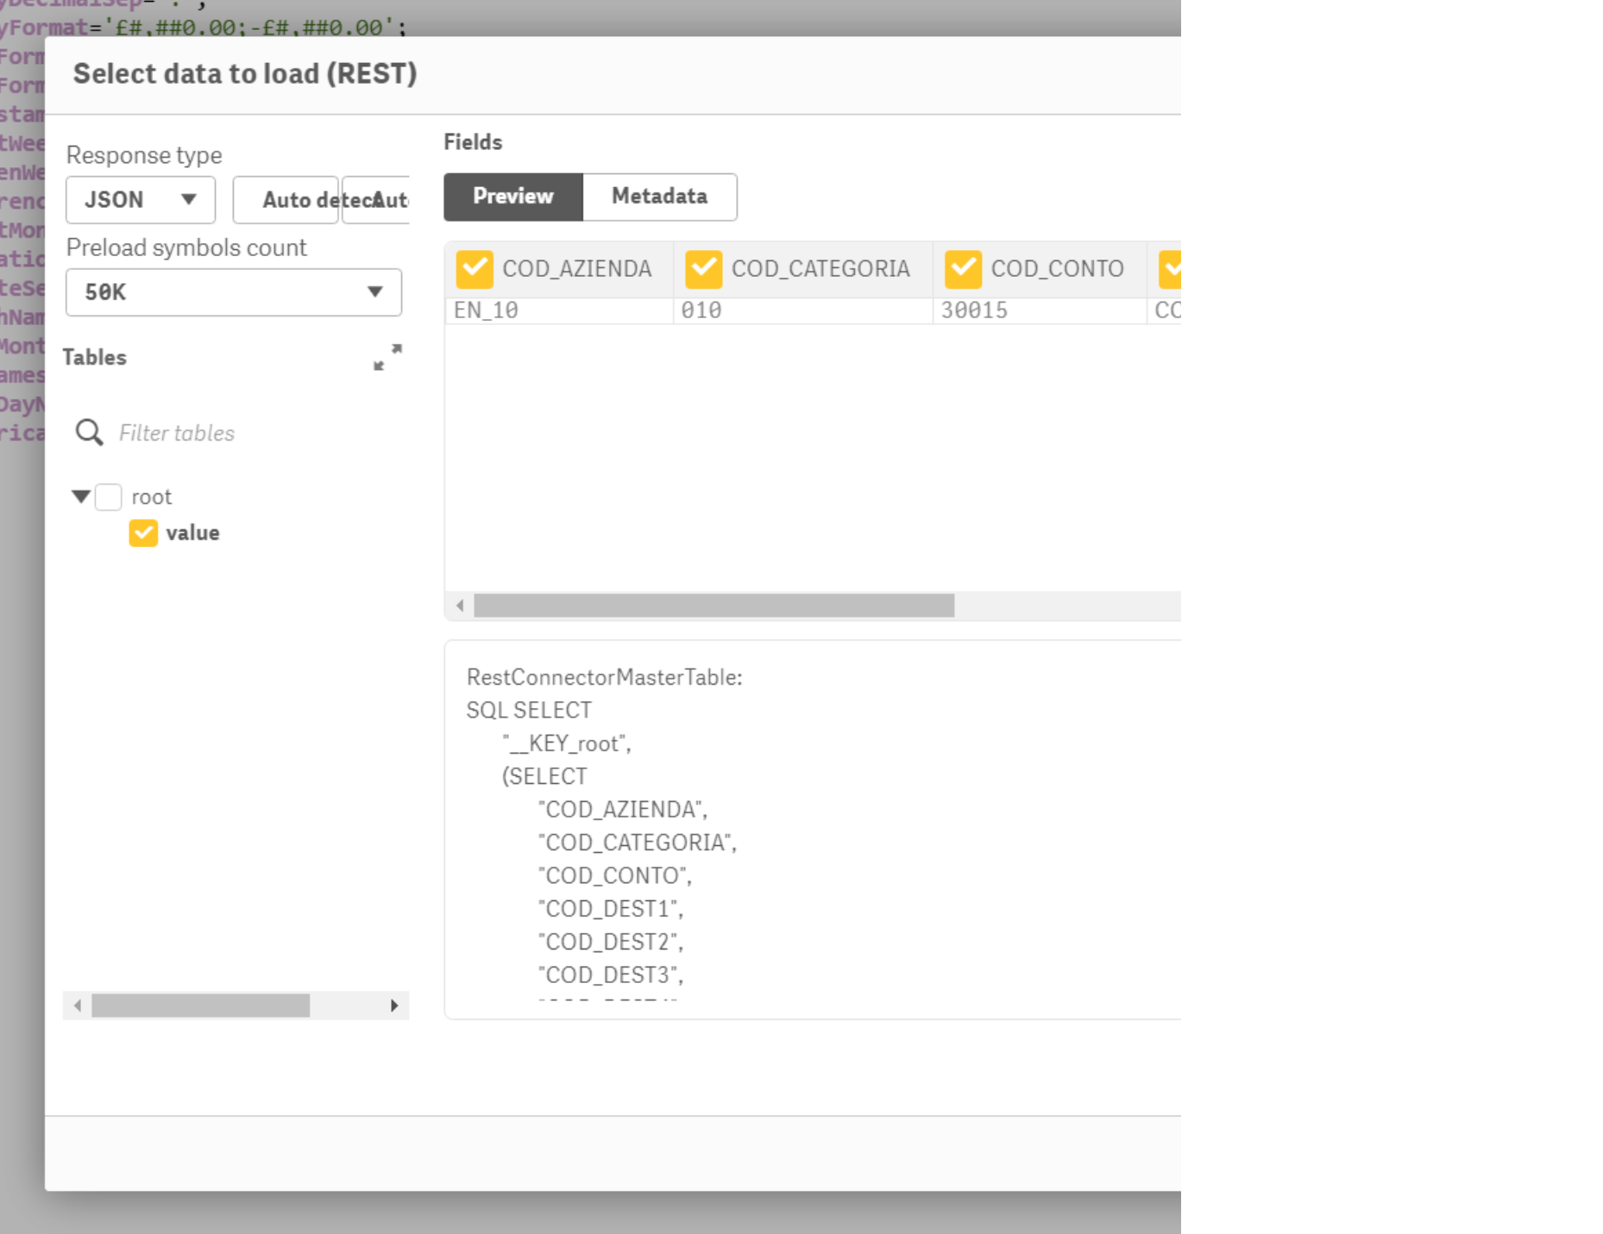Click the Tables horizontal scrollbar thumb
Viewport: 1603px width, 1234px height.
click(x=200, y=1005)
